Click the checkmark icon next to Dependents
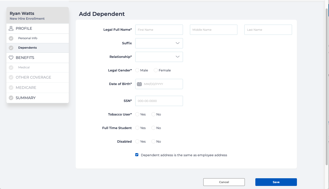 tap(11, 48)
